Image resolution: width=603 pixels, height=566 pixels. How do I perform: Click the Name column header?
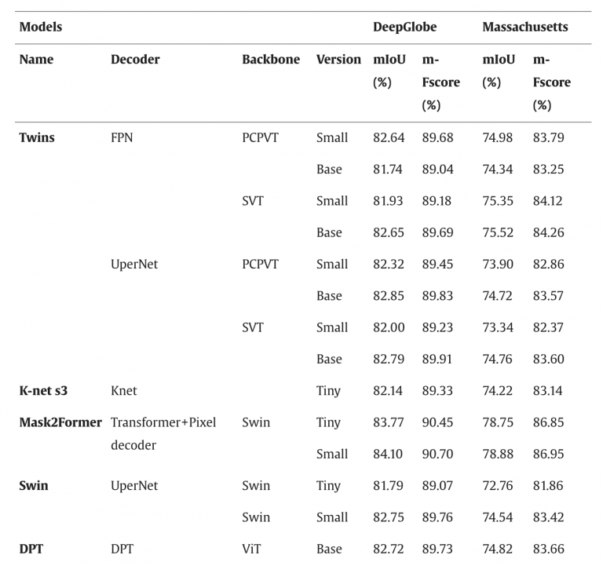36,59
